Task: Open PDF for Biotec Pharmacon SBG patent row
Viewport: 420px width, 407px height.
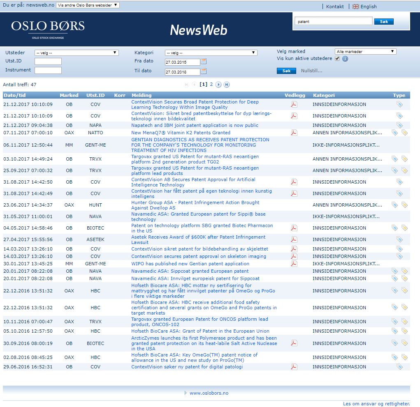Action: (x=294, y=228)
